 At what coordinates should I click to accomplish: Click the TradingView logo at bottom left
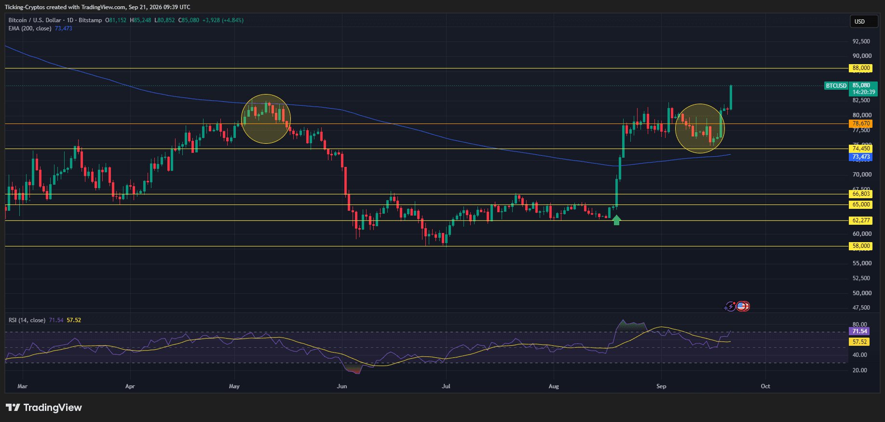point(44,408)
